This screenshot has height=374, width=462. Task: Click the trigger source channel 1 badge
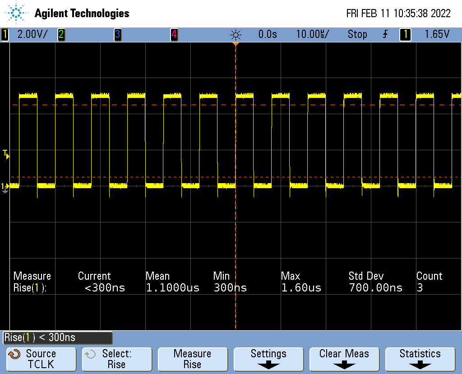click(x=405, y=34)
